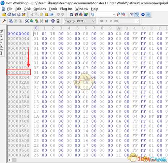Open the Tools menu
The width and height of the screenshot is (168, 163).
pos(53,9)
